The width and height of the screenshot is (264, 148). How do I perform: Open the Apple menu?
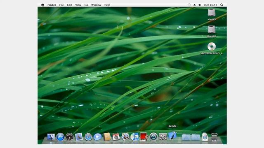[x=42, y=5]
